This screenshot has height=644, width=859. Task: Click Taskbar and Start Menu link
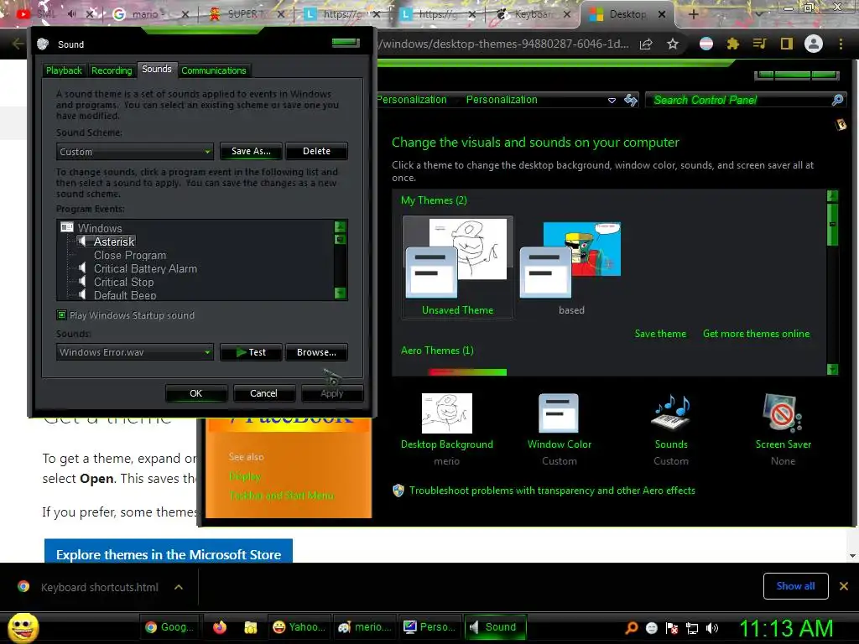point(282,495)
